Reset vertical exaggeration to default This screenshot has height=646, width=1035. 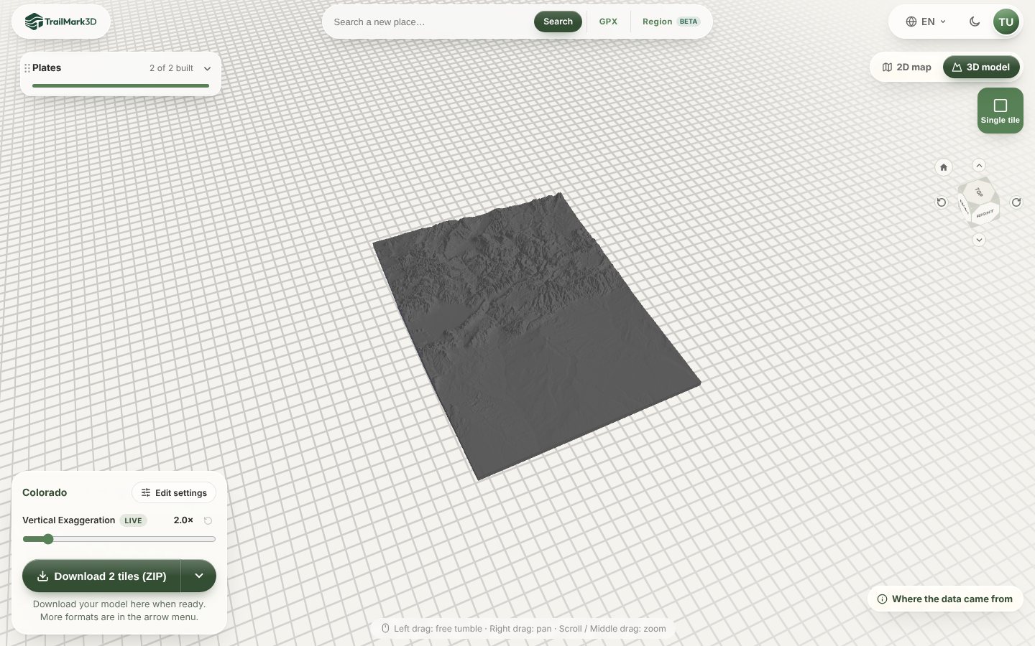(x=208, y=520)
